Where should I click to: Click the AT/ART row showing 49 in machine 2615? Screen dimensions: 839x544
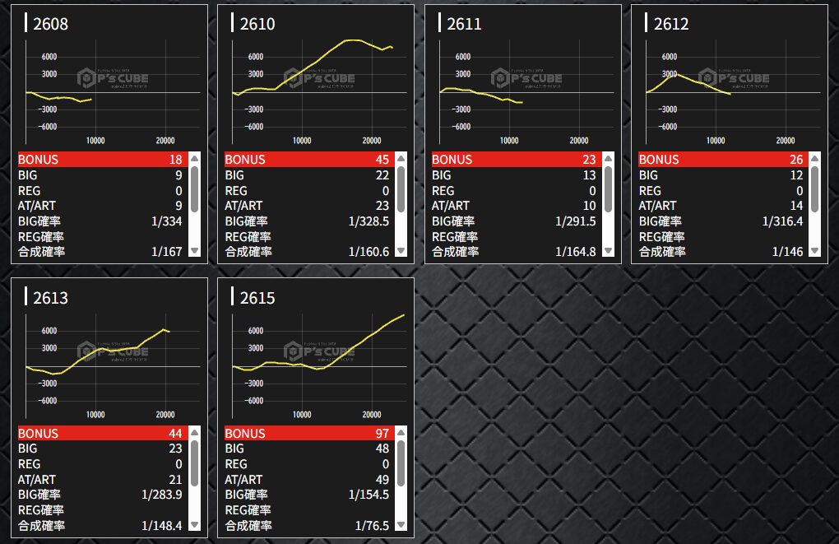pos(309,480)
